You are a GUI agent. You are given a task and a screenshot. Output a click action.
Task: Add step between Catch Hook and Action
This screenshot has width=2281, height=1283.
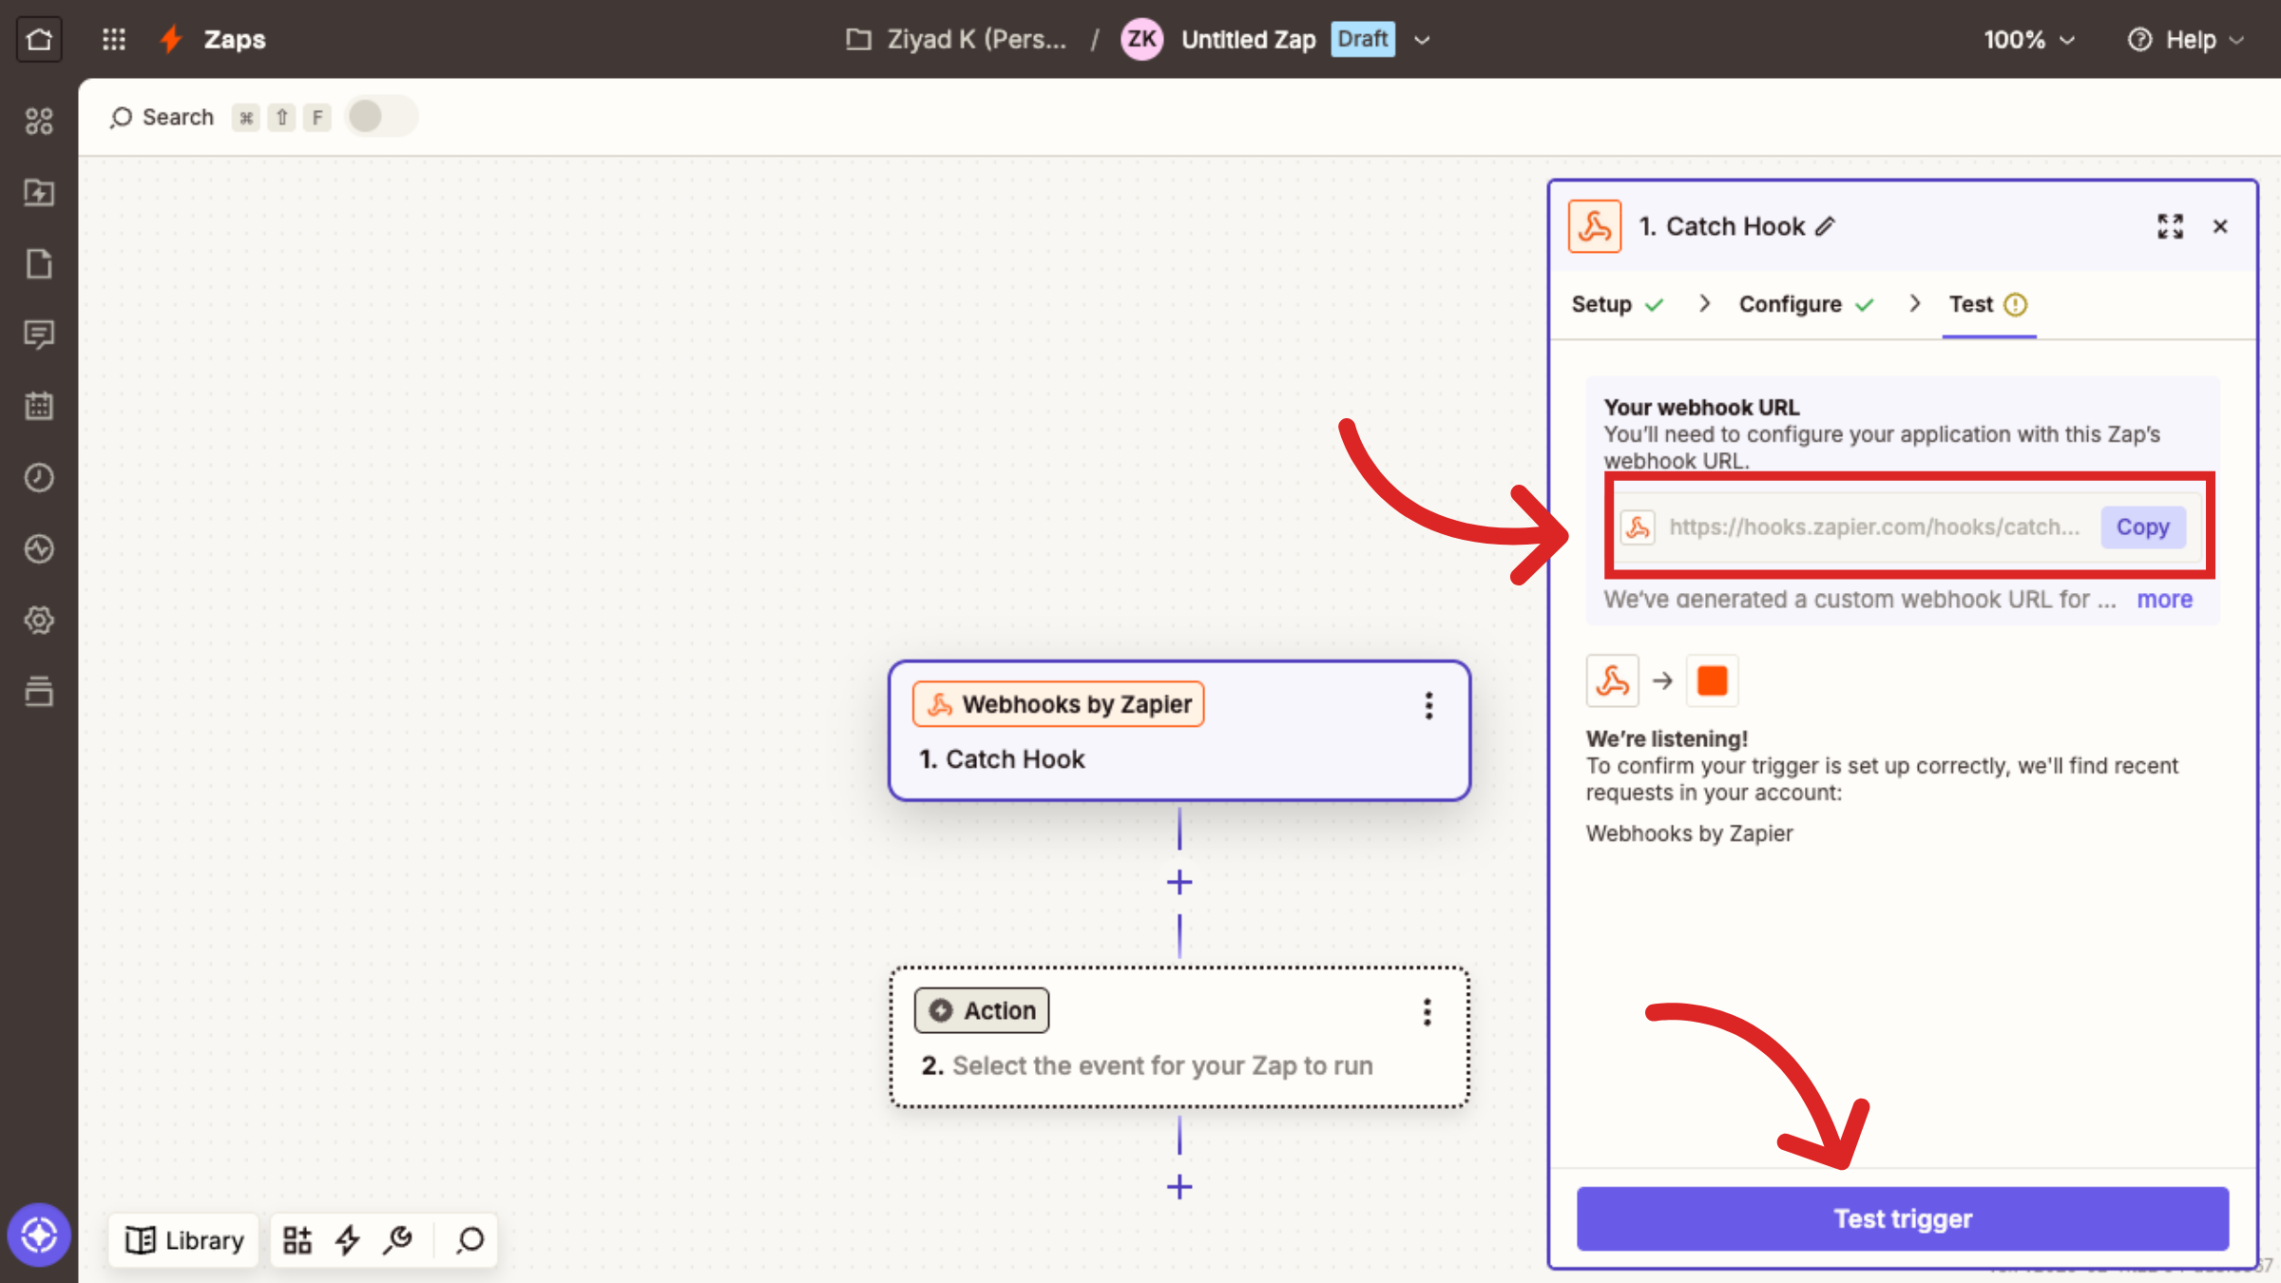1179,882
